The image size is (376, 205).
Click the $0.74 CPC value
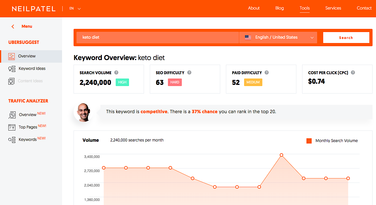[317, 81]
